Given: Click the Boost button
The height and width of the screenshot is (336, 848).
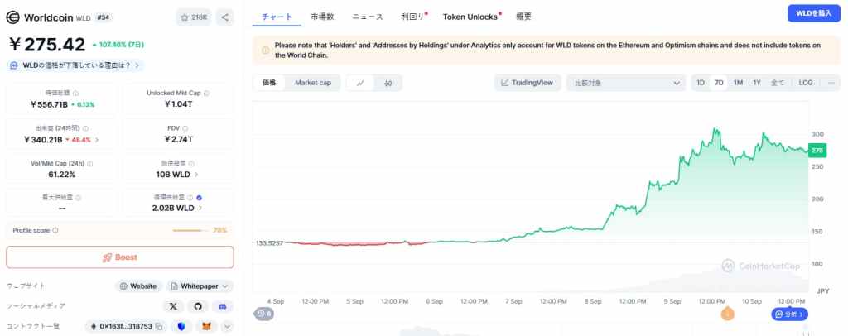Looking at the screenshot, I should [x=120, y=257].
